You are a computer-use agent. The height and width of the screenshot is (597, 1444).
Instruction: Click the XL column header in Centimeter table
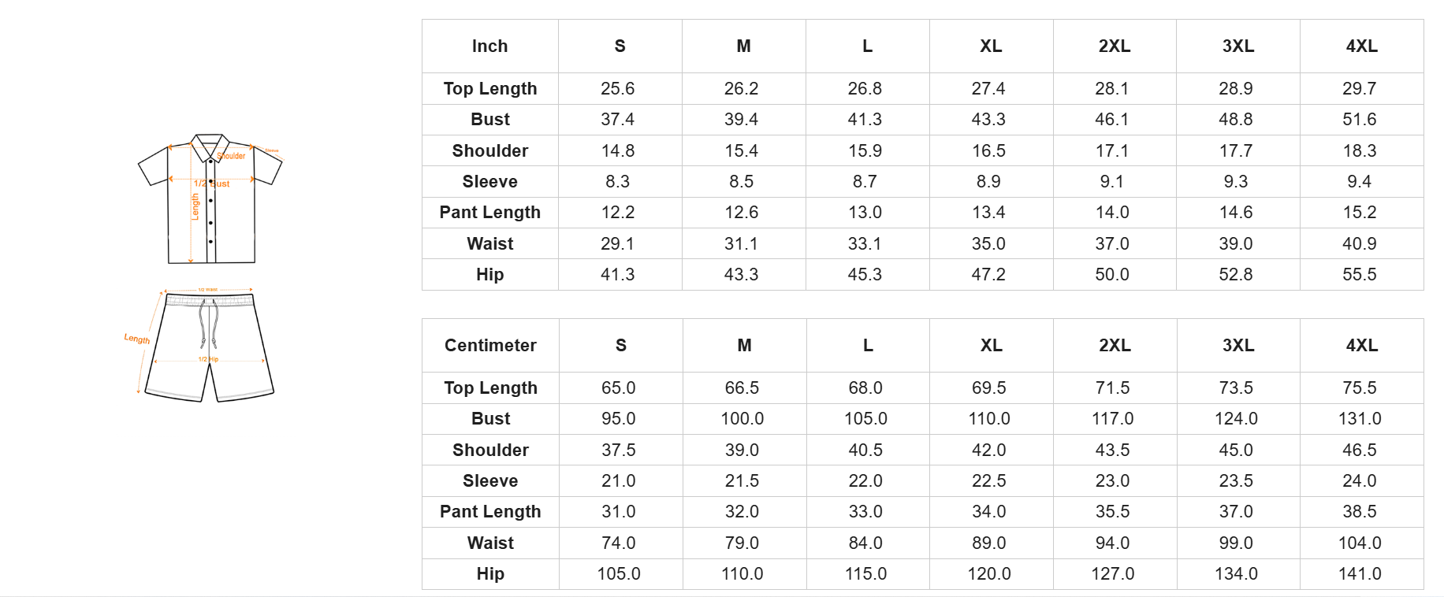point(991,346)
